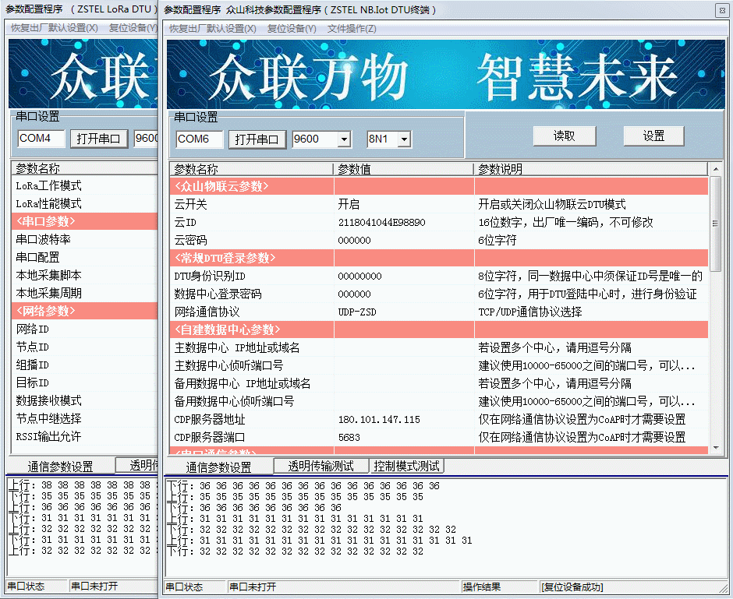Click the 设置 button

[x=653, y=136]
